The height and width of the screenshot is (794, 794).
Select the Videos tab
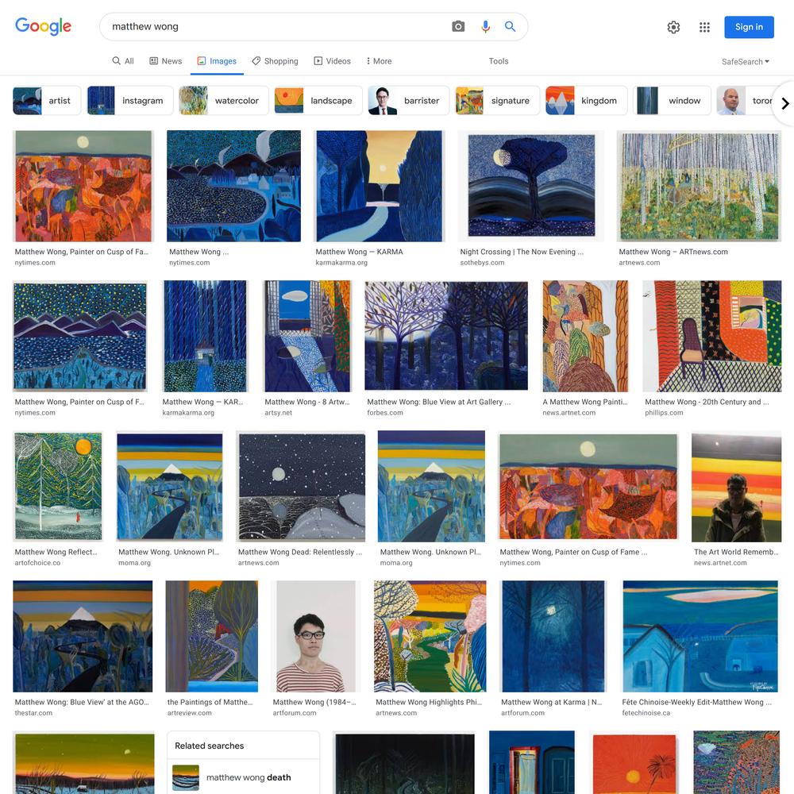[332, 61]
